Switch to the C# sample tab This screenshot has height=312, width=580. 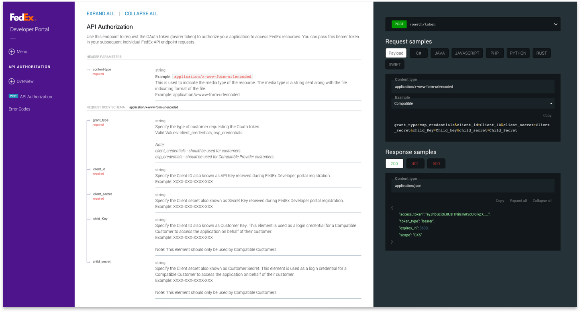coord(419,53)
